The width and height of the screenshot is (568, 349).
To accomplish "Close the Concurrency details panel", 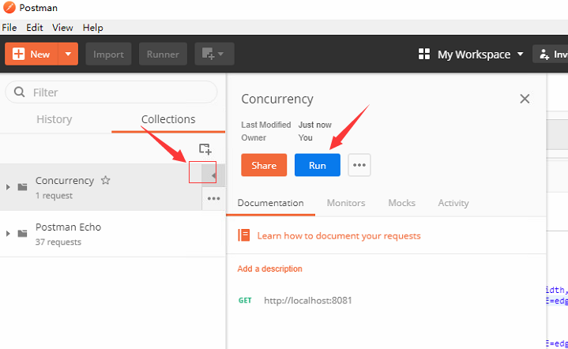I will tap(525, 99).
